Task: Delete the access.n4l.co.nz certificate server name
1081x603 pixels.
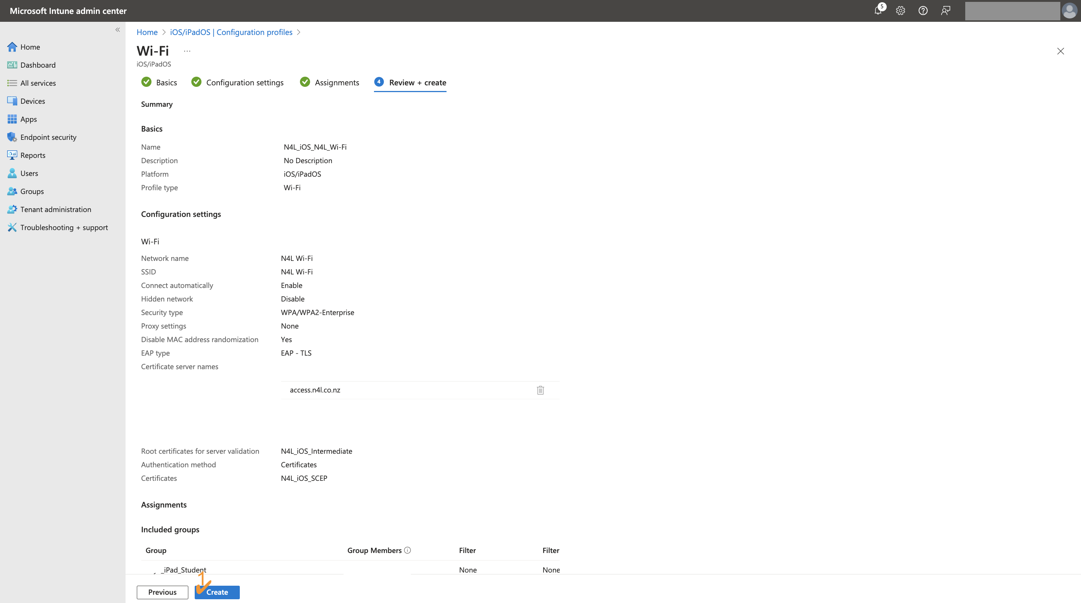Action: coord(540,390)
